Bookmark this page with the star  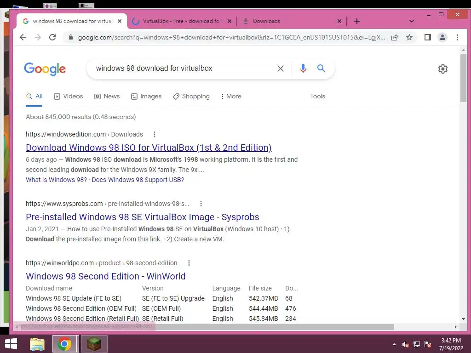click(409, 37)
